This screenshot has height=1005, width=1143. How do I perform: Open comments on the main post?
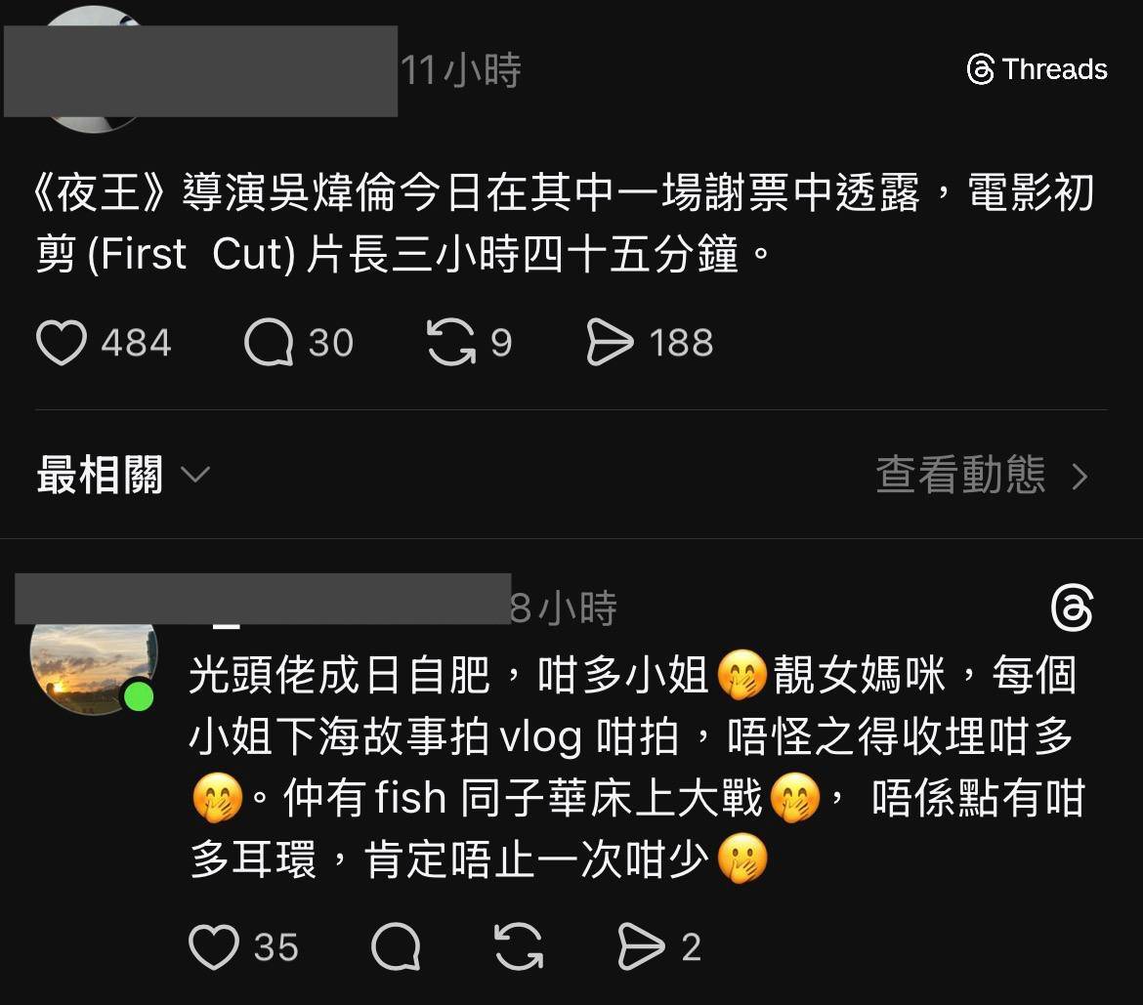point(269,343)
